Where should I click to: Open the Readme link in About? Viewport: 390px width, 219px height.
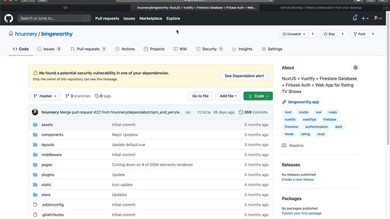292,145
